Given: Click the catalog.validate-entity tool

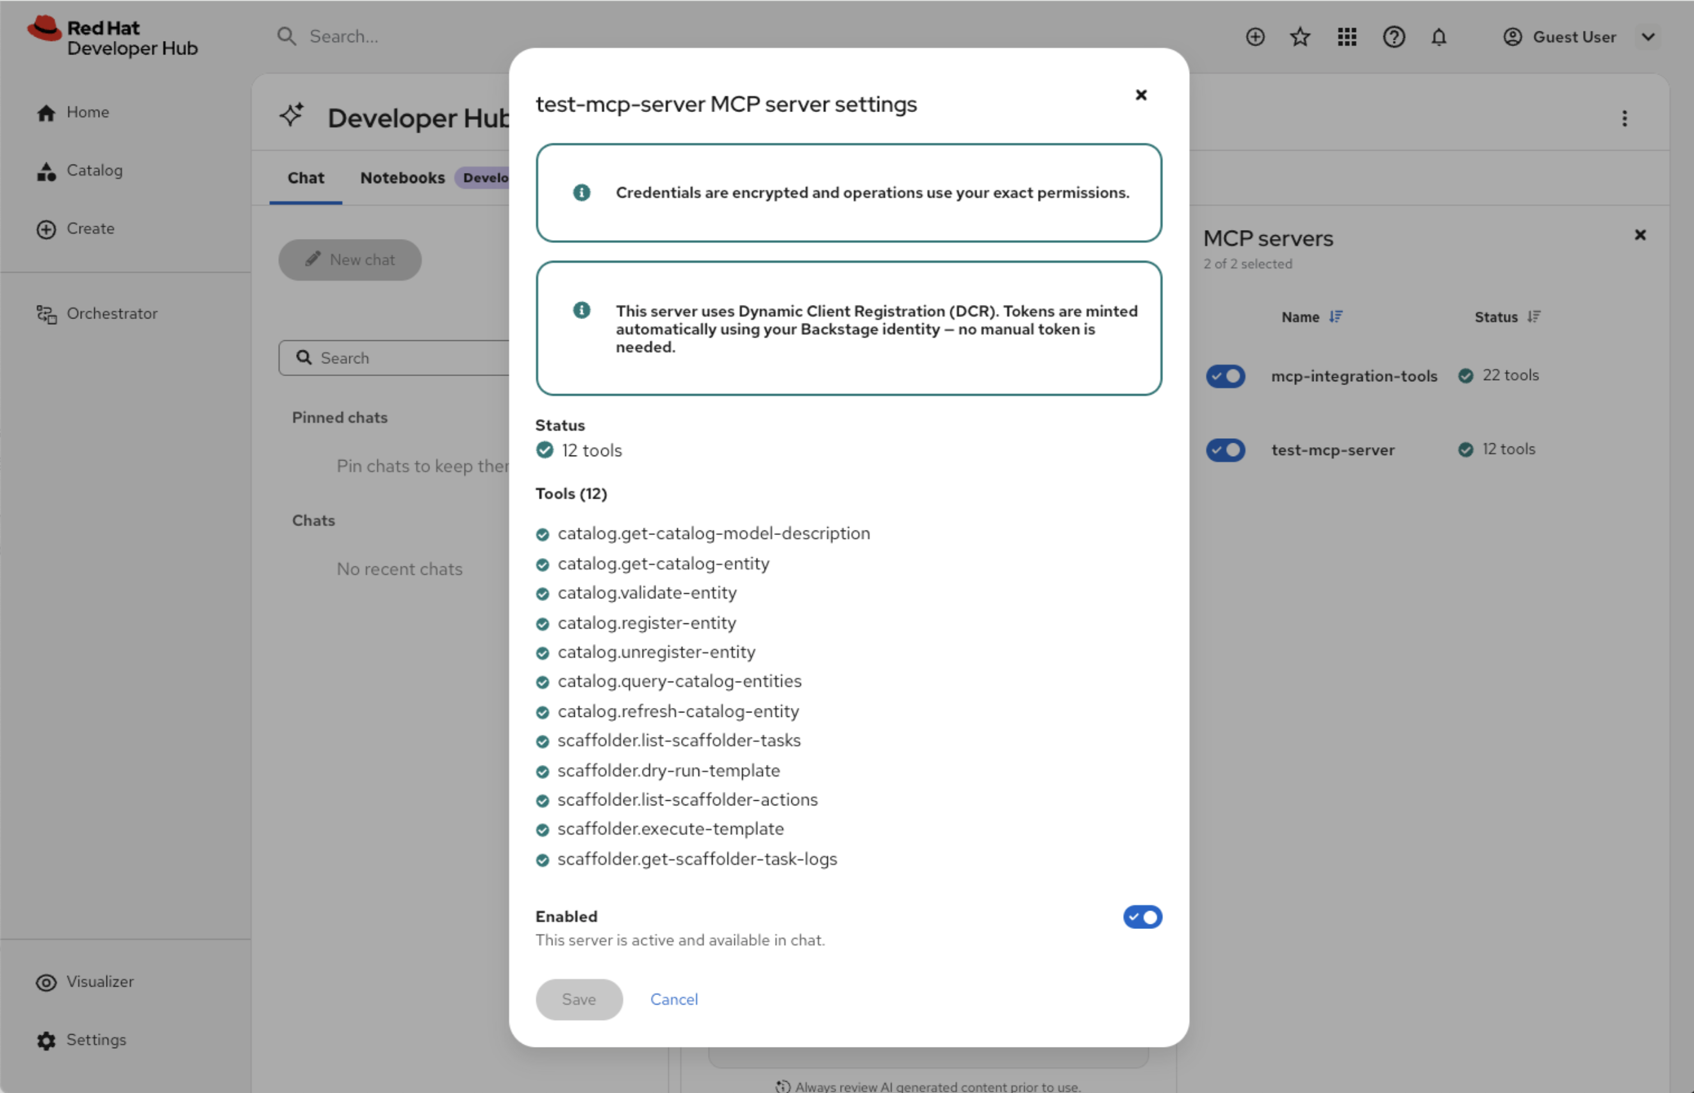Looking at the screenshot, I should tap(647, 593).
